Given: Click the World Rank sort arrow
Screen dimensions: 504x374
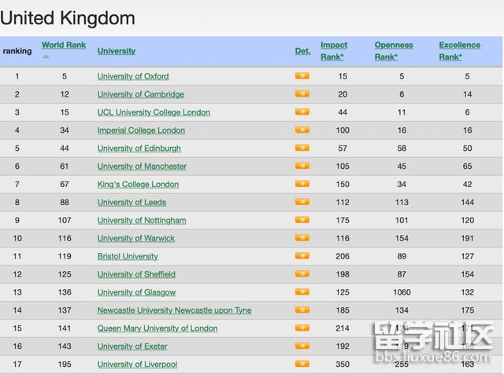Looking at the screenshot, I should (x=46, y=57).
